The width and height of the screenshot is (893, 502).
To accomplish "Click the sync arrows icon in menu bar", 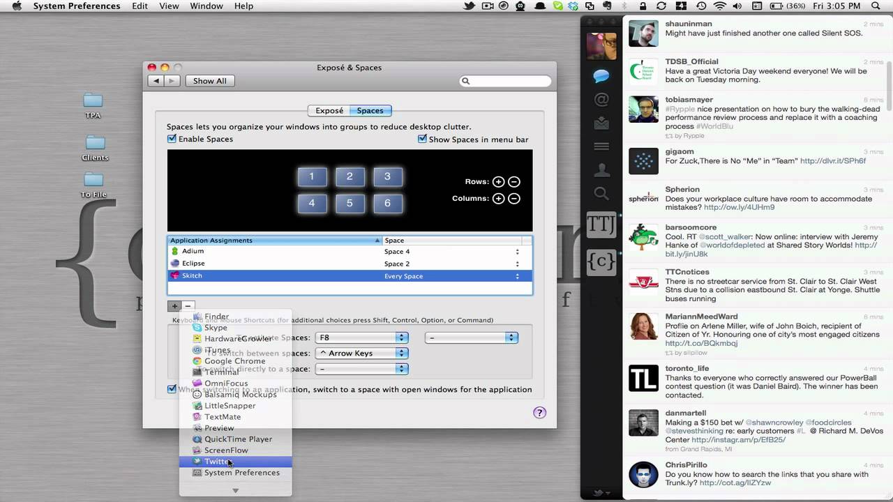I will [661, 6].
